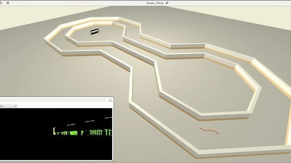Select the black robot box in the maze
This screenshot has height=163, width=291.
(95, 31)
